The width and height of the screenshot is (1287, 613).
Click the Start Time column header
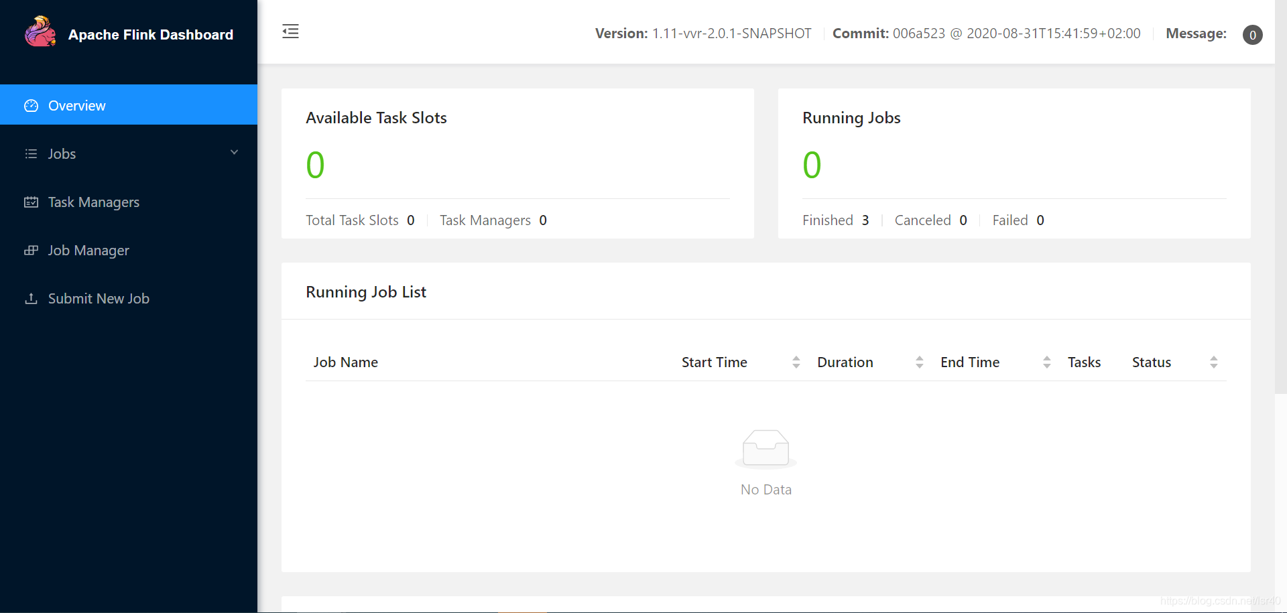click(x=715, y=362)
